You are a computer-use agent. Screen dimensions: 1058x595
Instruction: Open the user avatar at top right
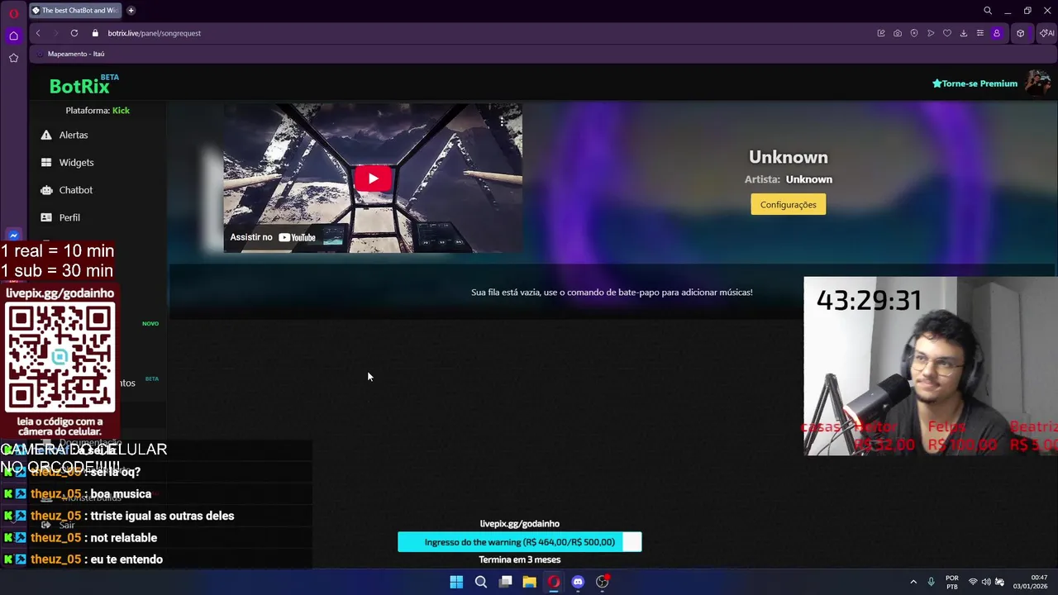tap(1037, 83)
